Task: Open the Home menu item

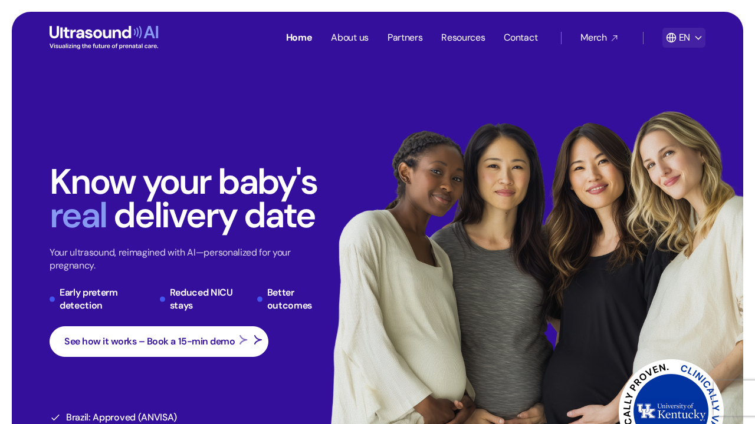Action: (299, 38)
